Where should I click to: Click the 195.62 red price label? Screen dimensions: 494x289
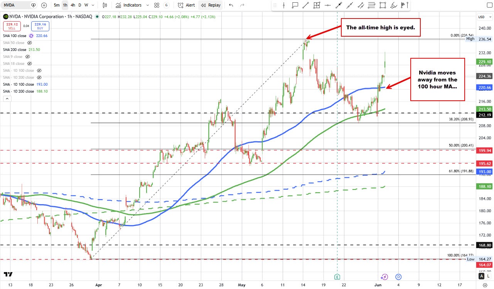coord(484,163)
